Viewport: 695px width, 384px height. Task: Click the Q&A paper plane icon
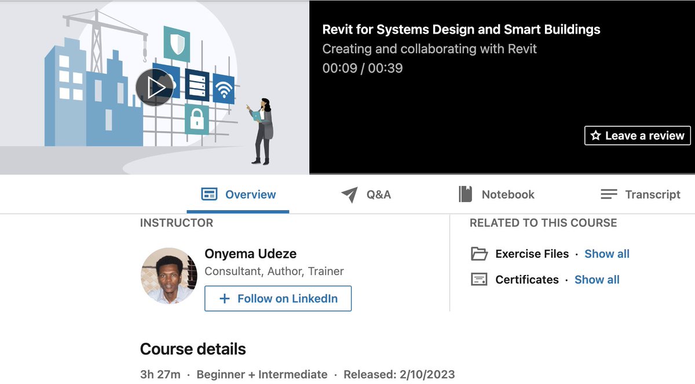(349, 195)
